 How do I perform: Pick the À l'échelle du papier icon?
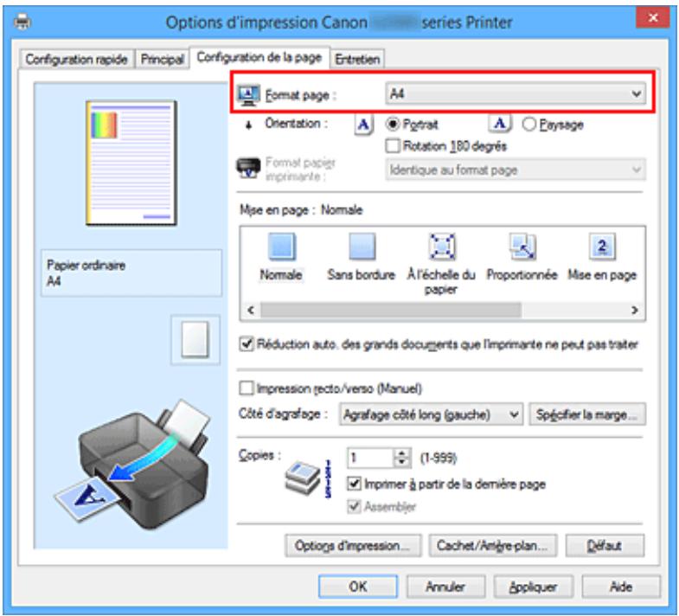441,246
